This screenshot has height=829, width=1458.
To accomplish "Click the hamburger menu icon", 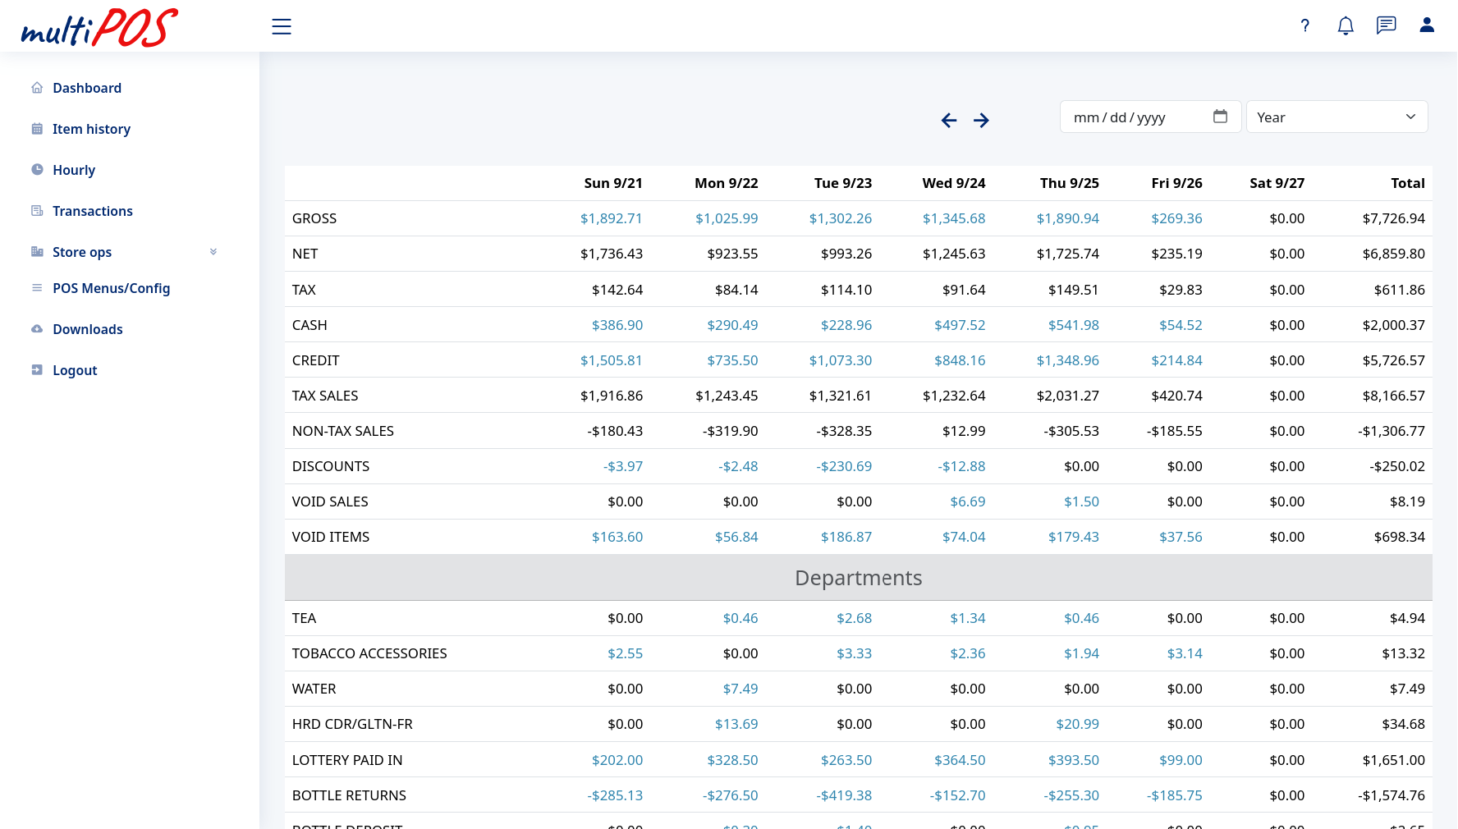I will pos(282,26).
